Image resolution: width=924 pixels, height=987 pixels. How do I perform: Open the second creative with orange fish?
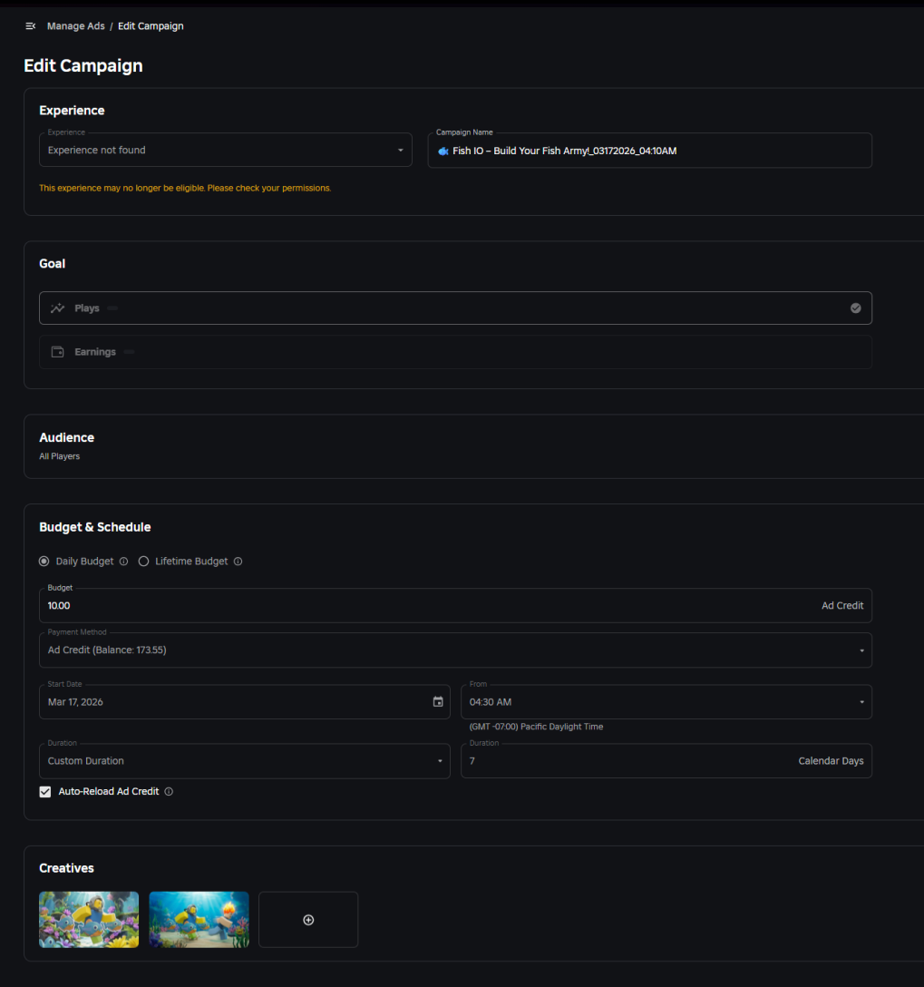pyautogui.click(x=199, y=920)
